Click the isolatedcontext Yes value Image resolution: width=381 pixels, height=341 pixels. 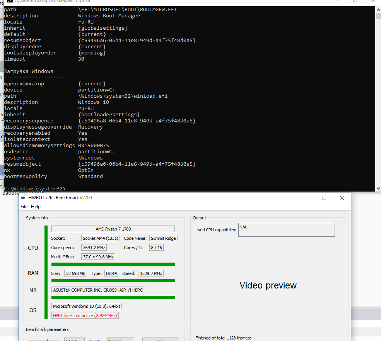[83, 139]
